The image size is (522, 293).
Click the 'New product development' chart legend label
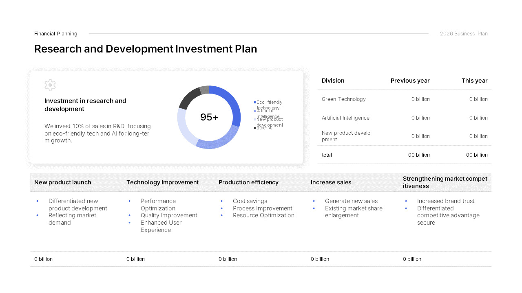pyautogui.click(x=270, y=122)
